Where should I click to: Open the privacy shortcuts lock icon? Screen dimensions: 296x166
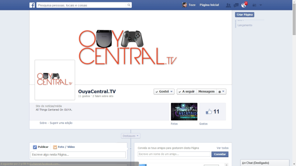tap(254, 5)
